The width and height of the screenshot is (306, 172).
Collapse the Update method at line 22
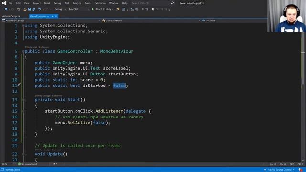[x=23, y=154]
